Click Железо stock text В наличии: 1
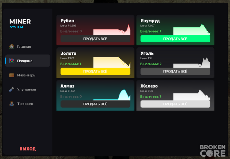The image size is (230, 159). click(151, 96)
